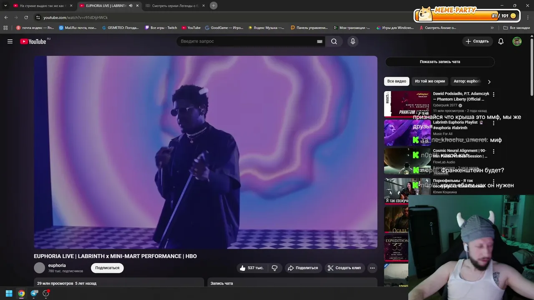Open почта яндекс bookmark
Image resolution: width=534 pixels, height=300 pixels.
(x=35, y=28)
